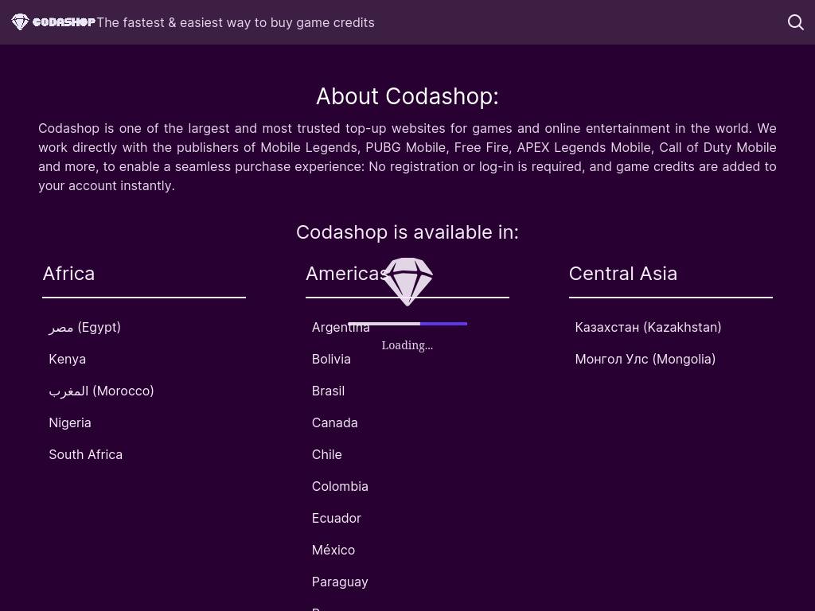This screenshot has height=611, width=815.
Task: Open the Chile link
Action: (327, 454)
